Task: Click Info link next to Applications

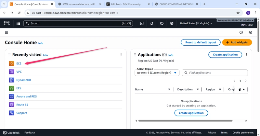Action: point(171,55)
